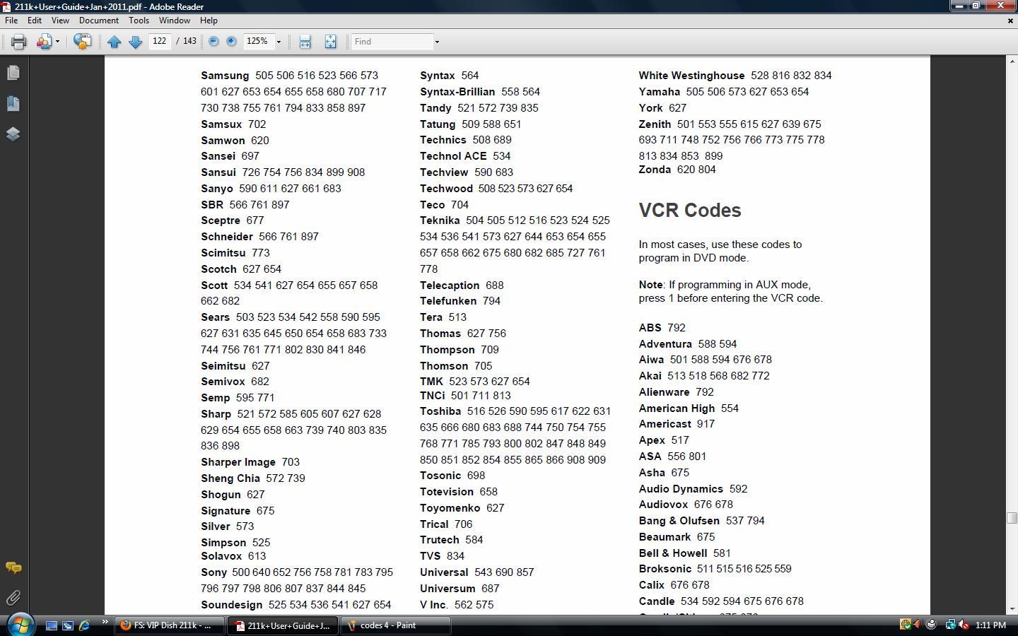
Task: Click the network connection tray icon
Action: [x=950, y=625]
